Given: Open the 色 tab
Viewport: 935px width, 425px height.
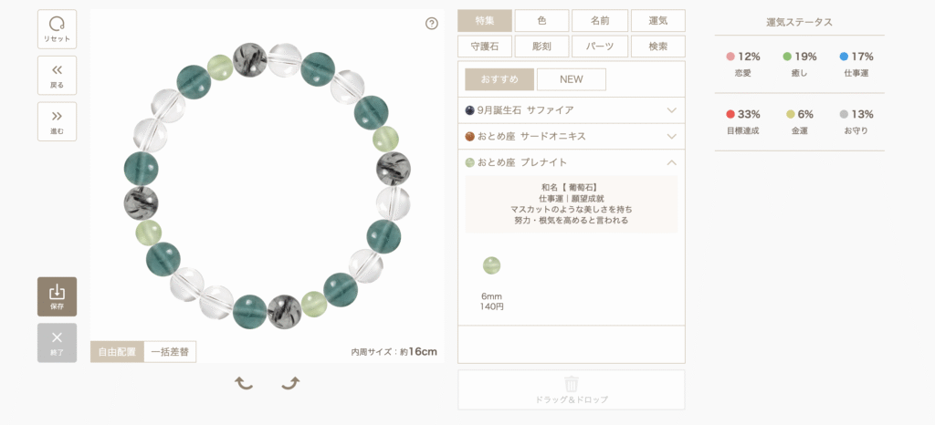Looking at the screenshot, I should coord(541,21).
